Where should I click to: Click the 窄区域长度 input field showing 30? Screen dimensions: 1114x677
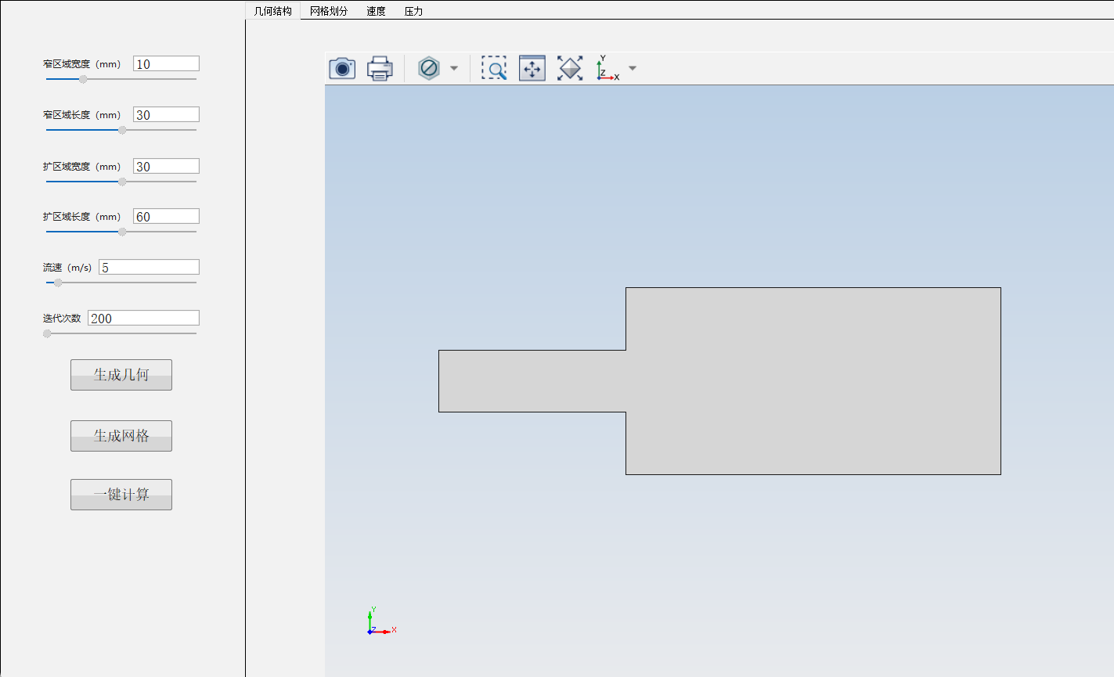point(166,115)
